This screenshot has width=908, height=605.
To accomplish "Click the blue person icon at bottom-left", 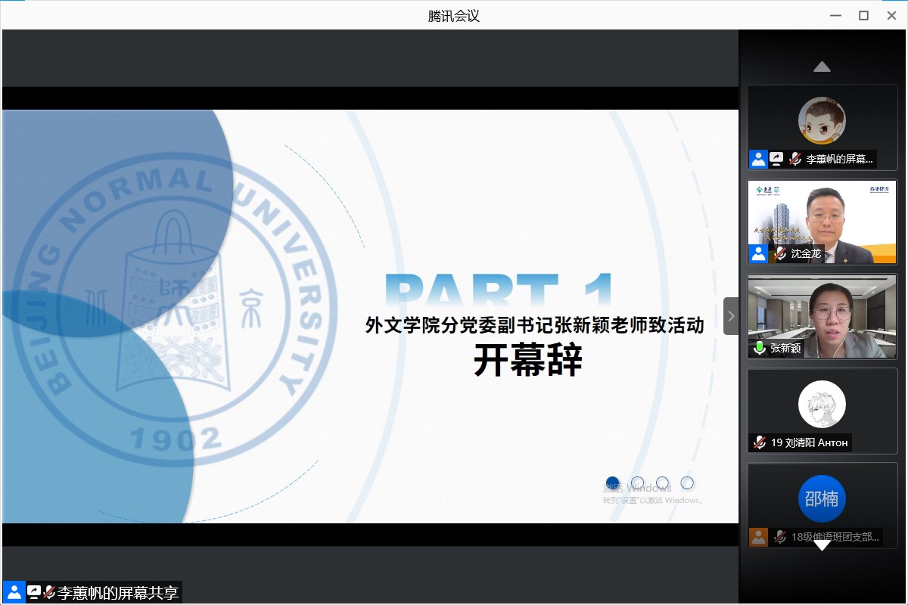I will [14, 592].
